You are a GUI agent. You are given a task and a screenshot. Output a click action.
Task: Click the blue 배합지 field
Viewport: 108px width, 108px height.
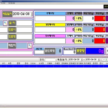22,46
